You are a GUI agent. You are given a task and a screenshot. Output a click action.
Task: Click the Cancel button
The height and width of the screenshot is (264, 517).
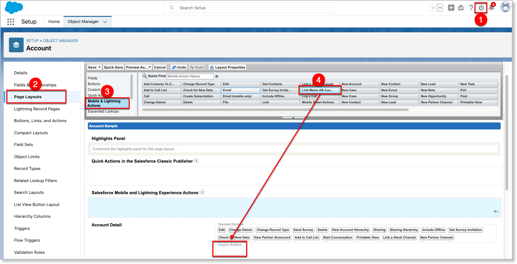coord(160,67)
